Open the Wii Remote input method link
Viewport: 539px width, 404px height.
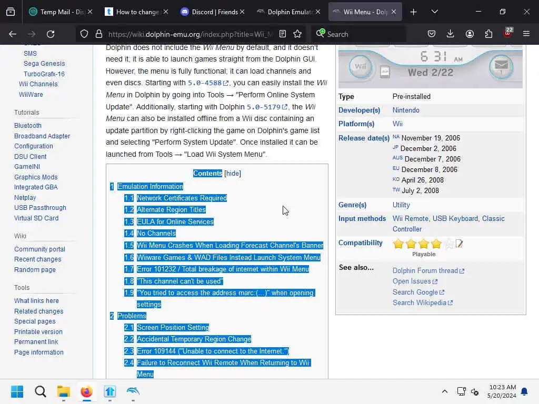(410, 219)
